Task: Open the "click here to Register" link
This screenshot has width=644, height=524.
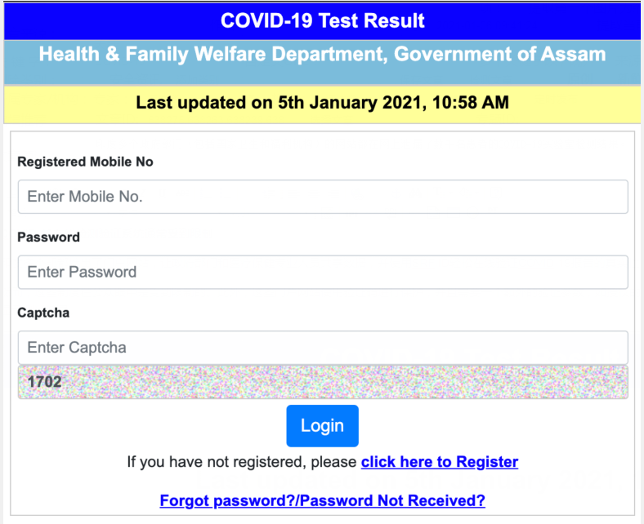Action: [x=440, y=462]
